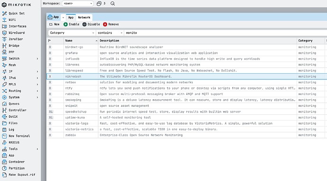Select the grafana row
Screen dimensions: 327x181
[x=187, y=53]
